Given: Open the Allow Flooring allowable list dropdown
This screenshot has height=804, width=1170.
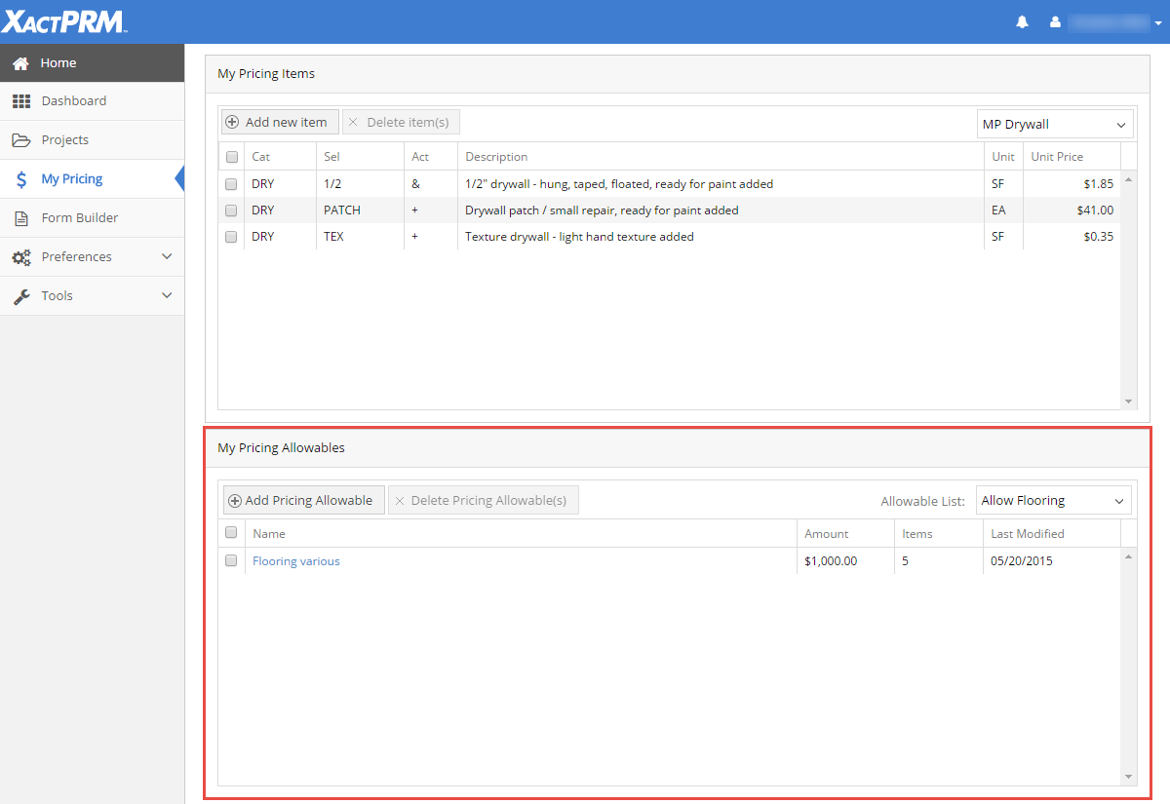Looking at the screenshot, I should click(1053, 501).
